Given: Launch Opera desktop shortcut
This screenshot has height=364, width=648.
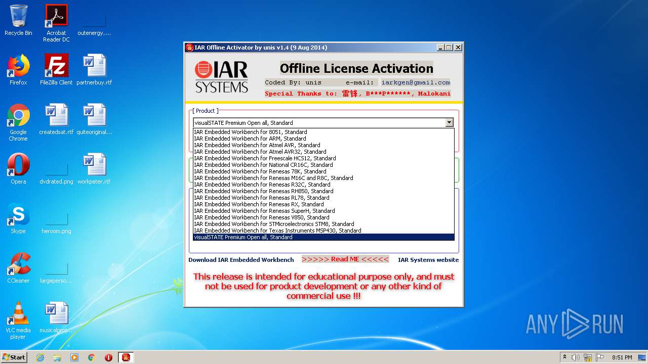Looking at the screenshot, I should (18, 169).
